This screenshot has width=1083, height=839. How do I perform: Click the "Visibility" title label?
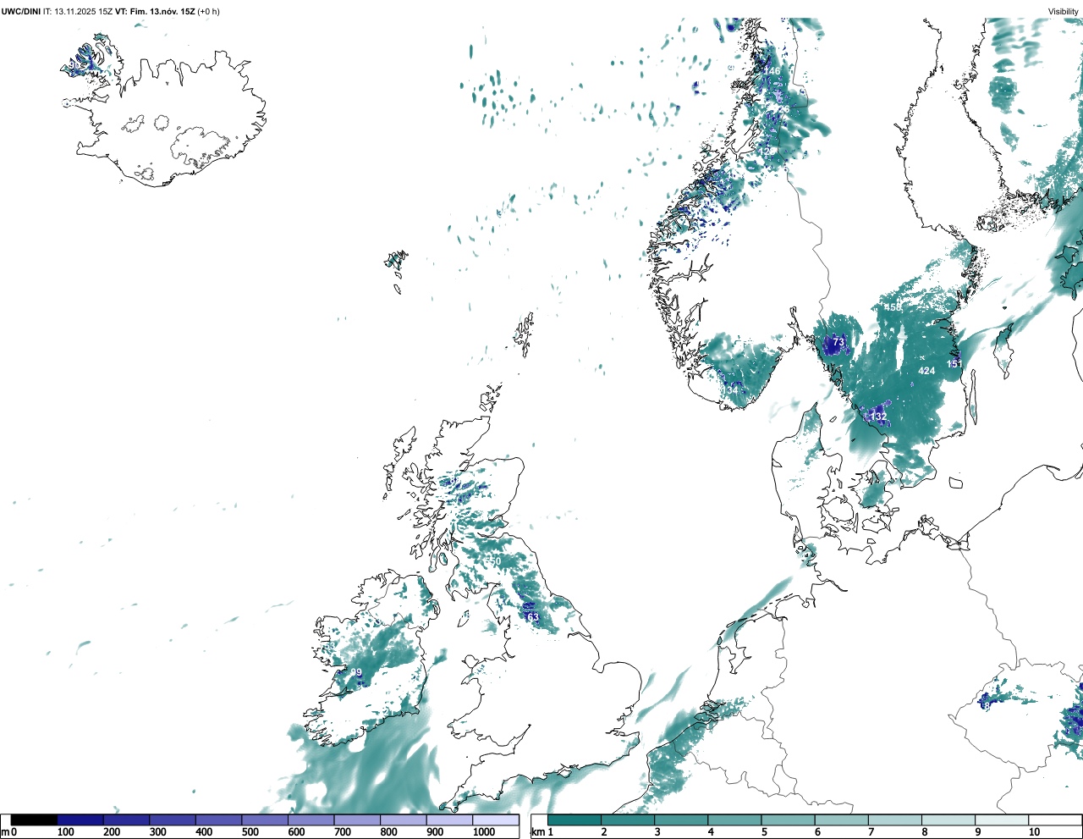pos(1064,11)
